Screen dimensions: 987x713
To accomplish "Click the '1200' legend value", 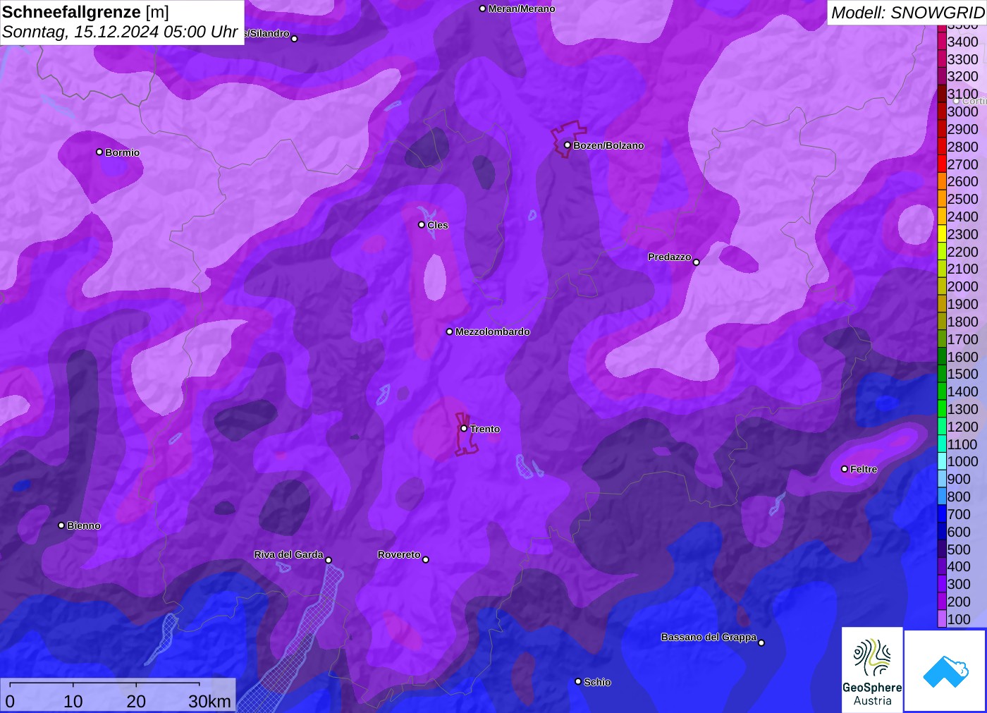I will click(963, 427).
